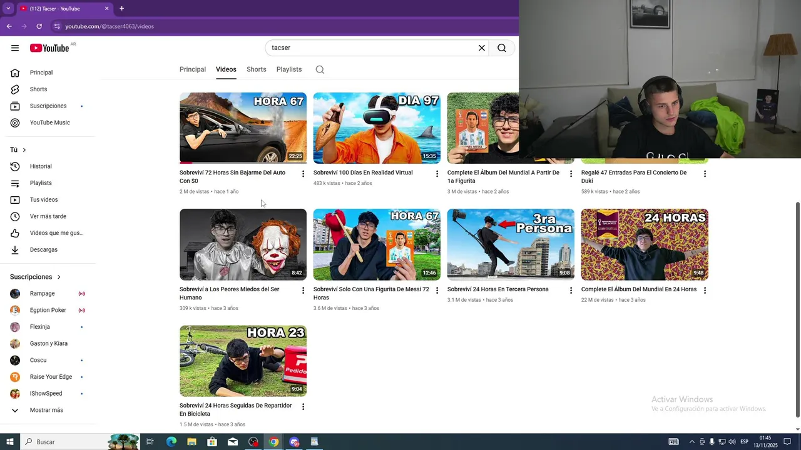Open Suscripciones in the sidebar

click(x=48, y=106)
